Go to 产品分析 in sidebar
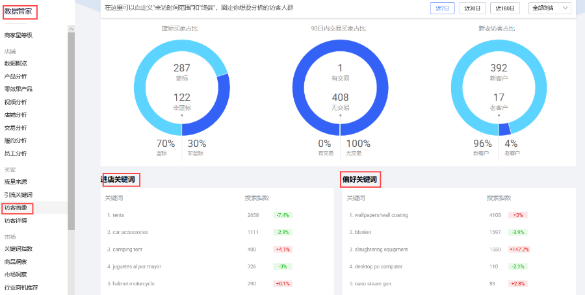This screenshot has height=295, width=585. (16, 76)
